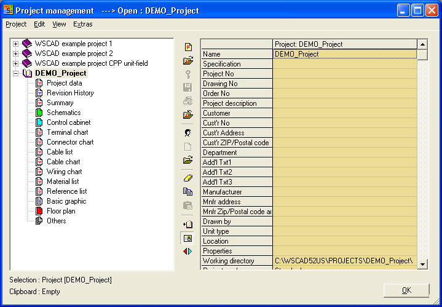Click the greyed printer icon
The width and height of the screenshot is (442, 307).
tap(187, 101)
